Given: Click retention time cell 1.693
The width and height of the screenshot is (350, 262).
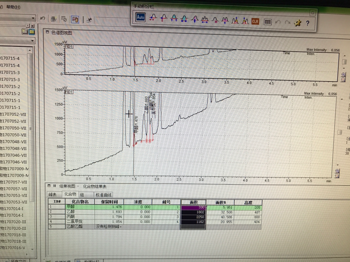Looking at the screenshot, I should click(109, 212).
